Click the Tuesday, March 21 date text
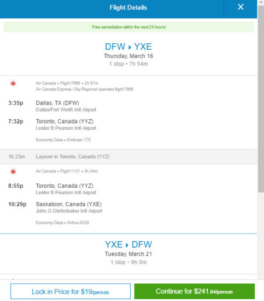The image size is (264, 301). click(x=128, y=254)
